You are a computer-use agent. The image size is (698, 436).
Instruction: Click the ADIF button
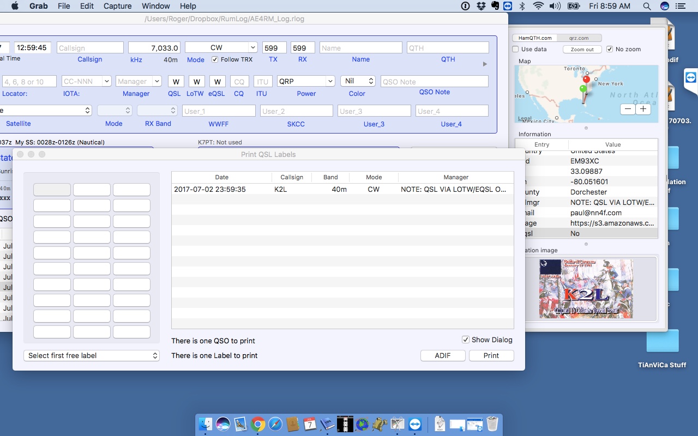pyautogui.click(x=443, y=355)
